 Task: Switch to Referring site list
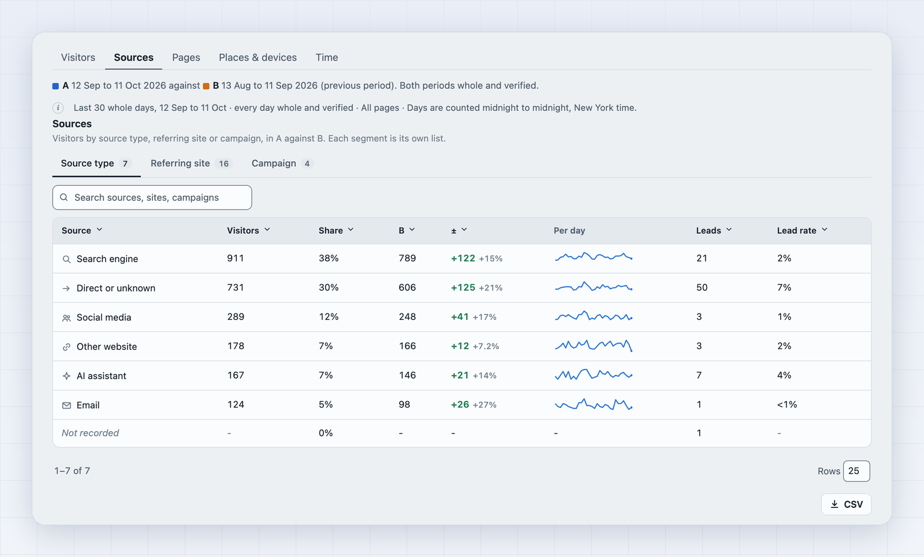coord(191,164)
